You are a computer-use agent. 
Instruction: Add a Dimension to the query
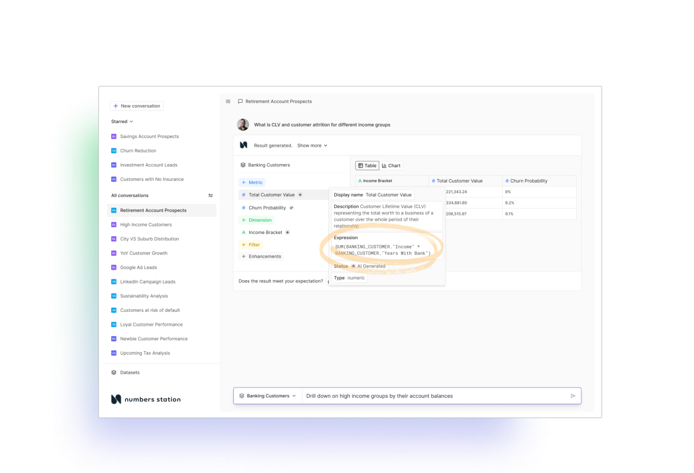[256, 220]
